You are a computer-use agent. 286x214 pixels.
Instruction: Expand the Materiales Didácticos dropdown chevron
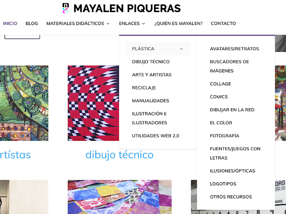(x=108, y=24)
